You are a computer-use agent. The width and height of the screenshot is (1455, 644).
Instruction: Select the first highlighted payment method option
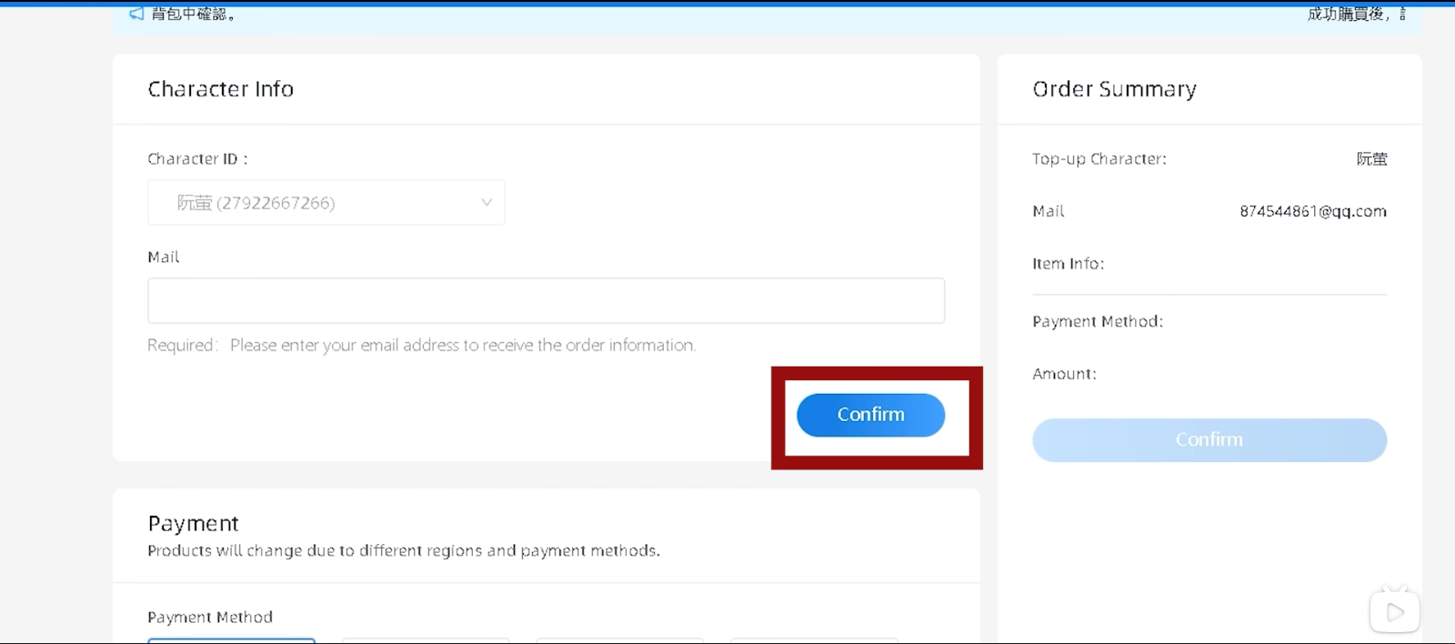[232, 640]
